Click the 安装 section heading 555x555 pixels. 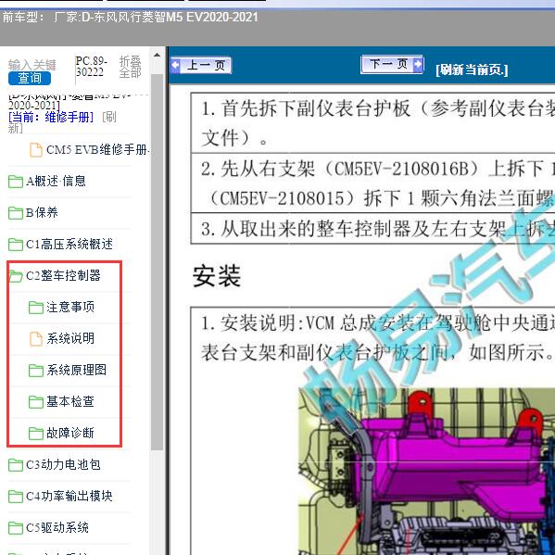coord(217,276)
